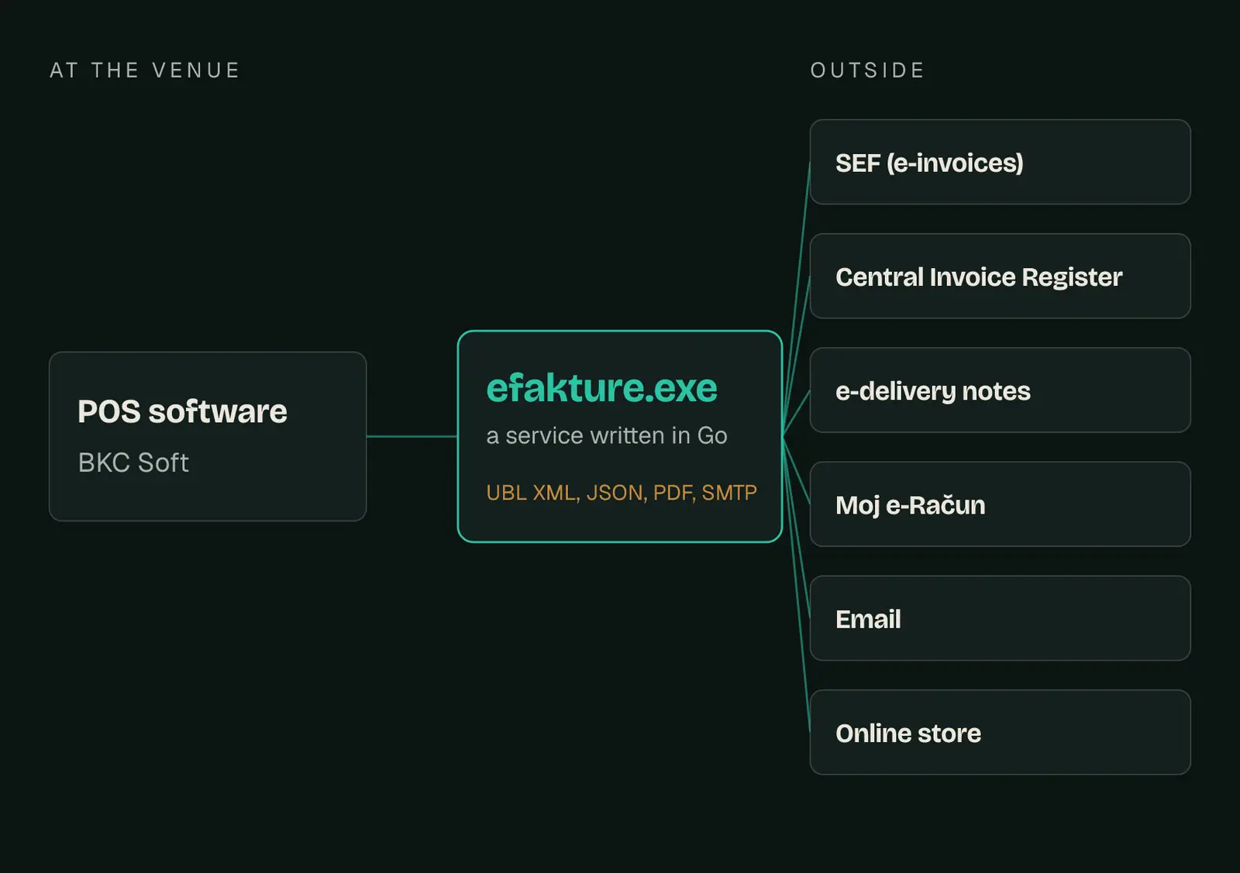Click the POS software box
The width and height of the screenshot is (1240, 873).
208,436
